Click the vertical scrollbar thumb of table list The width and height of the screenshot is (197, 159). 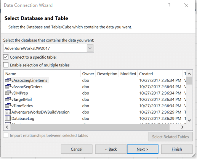(189, 80)
